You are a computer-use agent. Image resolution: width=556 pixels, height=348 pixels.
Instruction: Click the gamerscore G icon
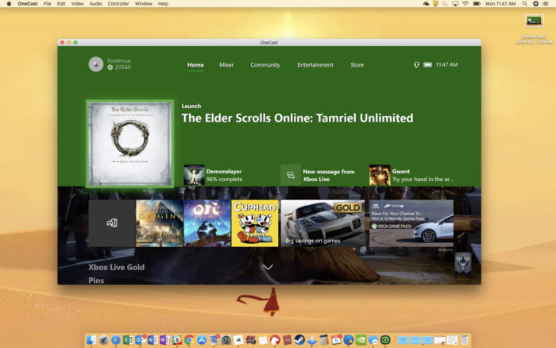click(x=110, y=68)
